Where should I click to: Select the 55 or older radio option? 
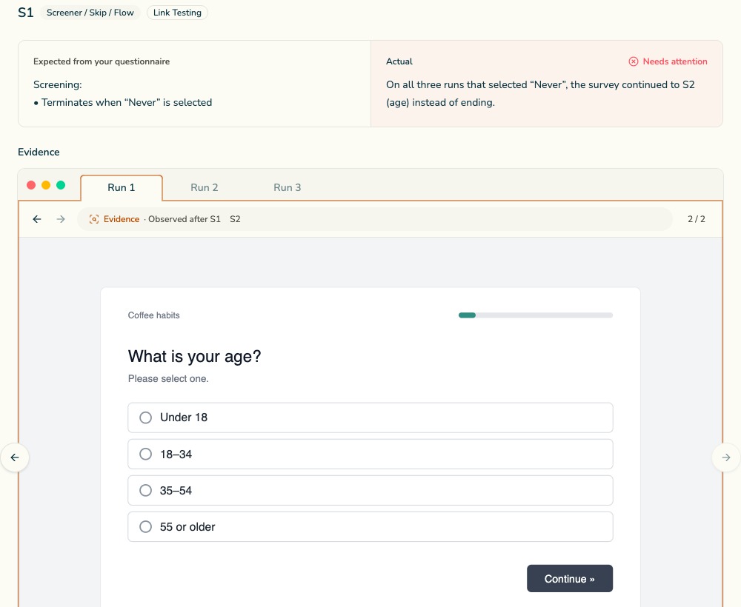(x=370, y=527)
